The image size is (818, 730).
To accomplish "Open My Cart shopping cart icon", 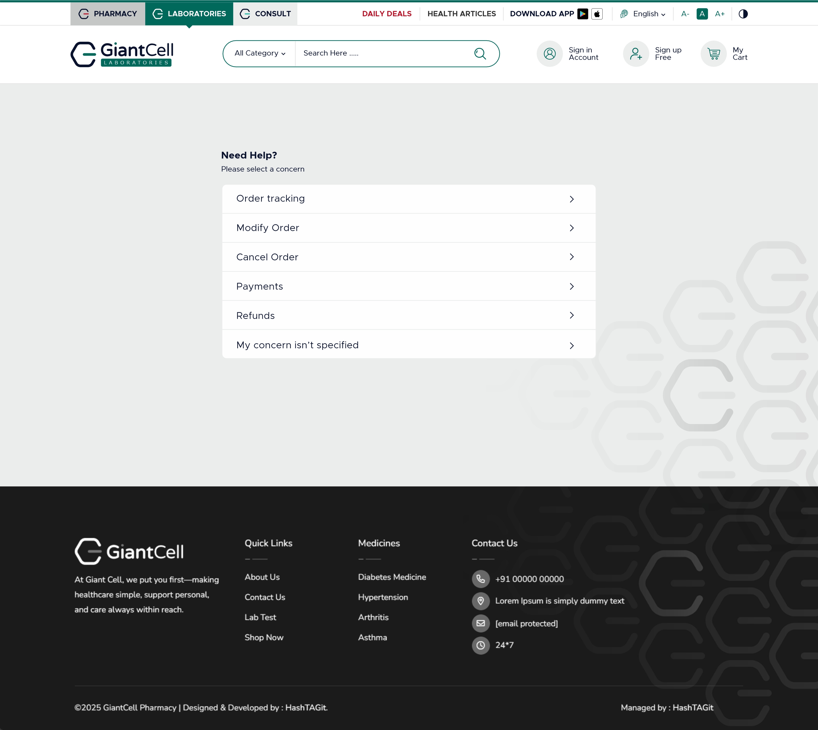I will (714, 54).
